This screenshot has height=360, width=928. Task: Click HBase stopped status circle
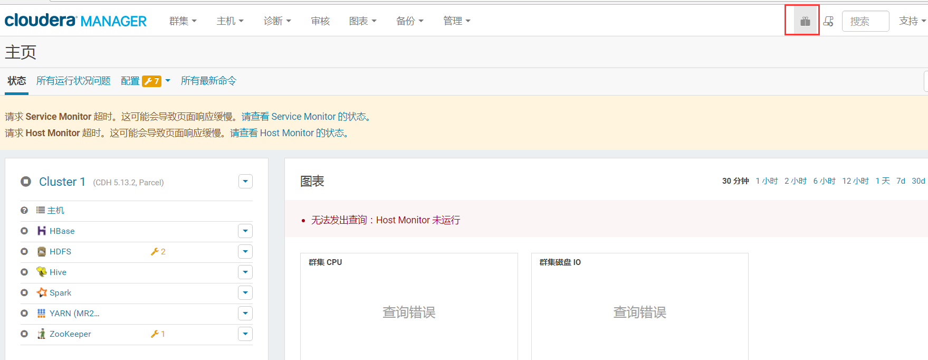24,231
